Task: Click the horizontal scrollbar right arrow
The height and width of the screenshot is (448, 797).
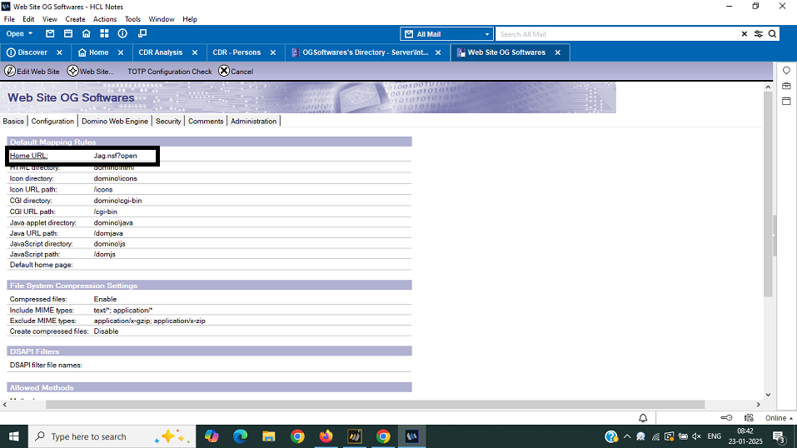Action: pos(758,405)
